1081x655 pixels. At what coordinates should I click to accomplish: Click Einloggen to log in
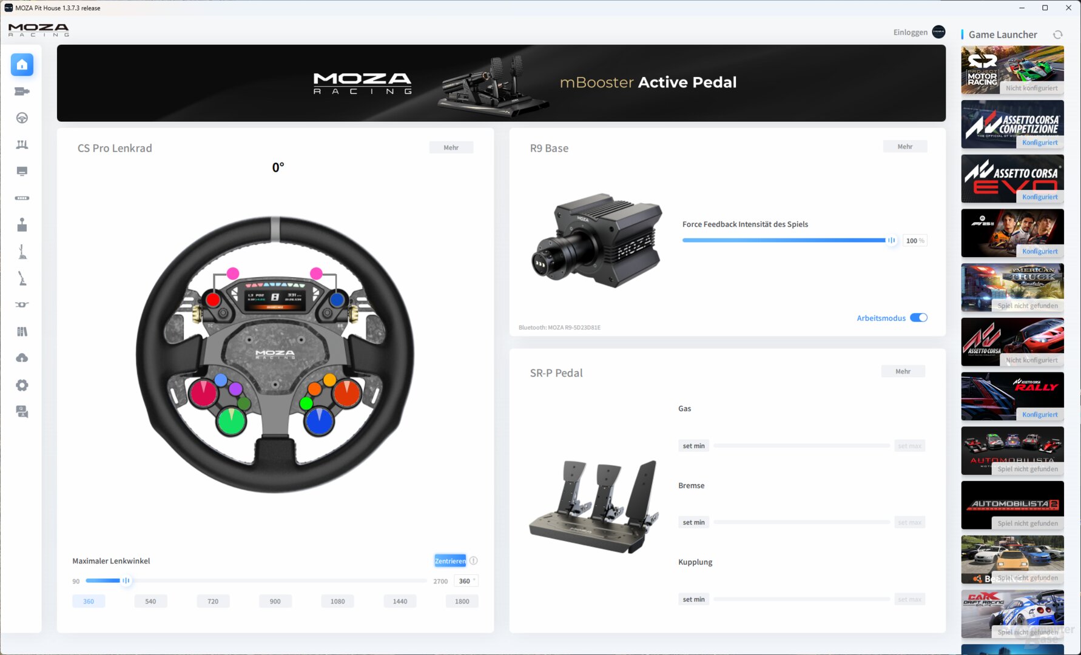910,32
